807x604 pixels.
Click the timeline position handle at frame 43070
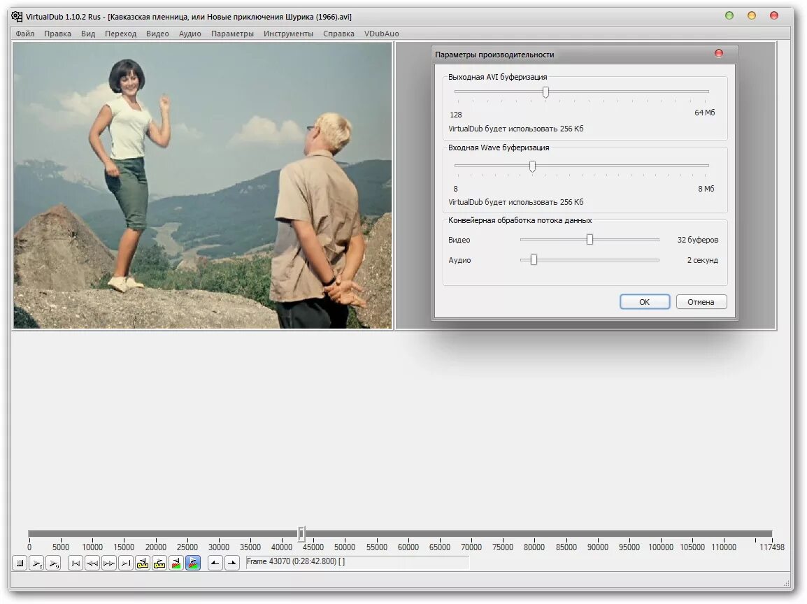[x=301, y=533]
